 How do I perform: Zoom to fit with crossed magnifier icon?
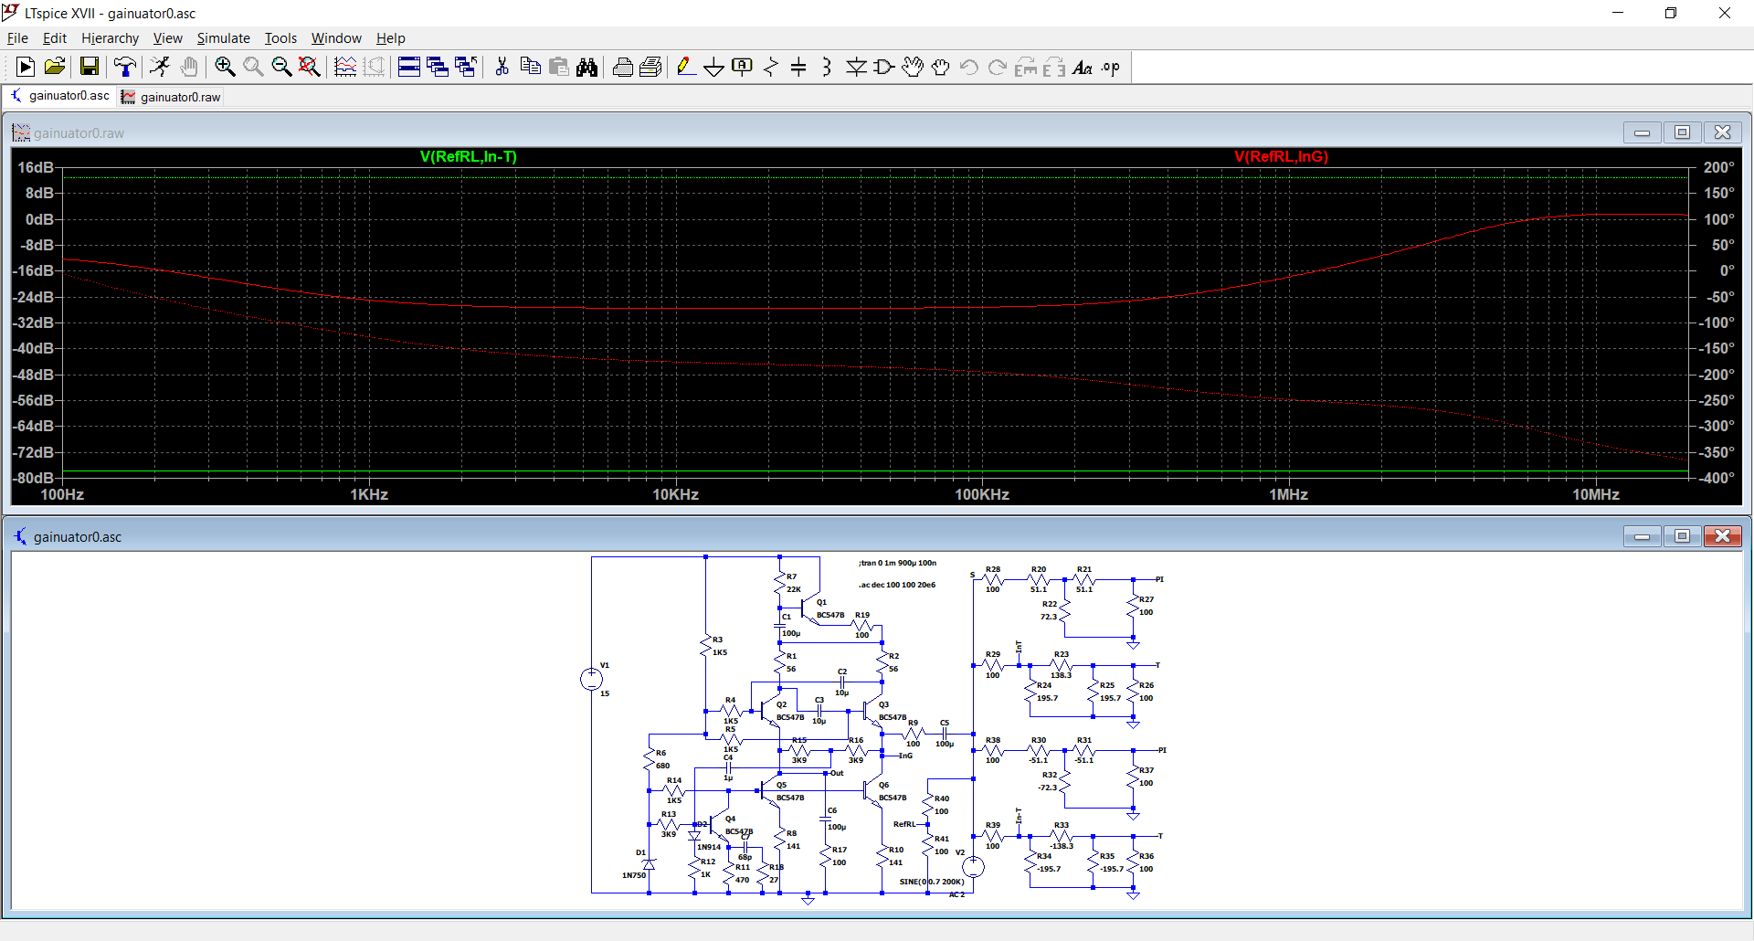coord(310,67)
